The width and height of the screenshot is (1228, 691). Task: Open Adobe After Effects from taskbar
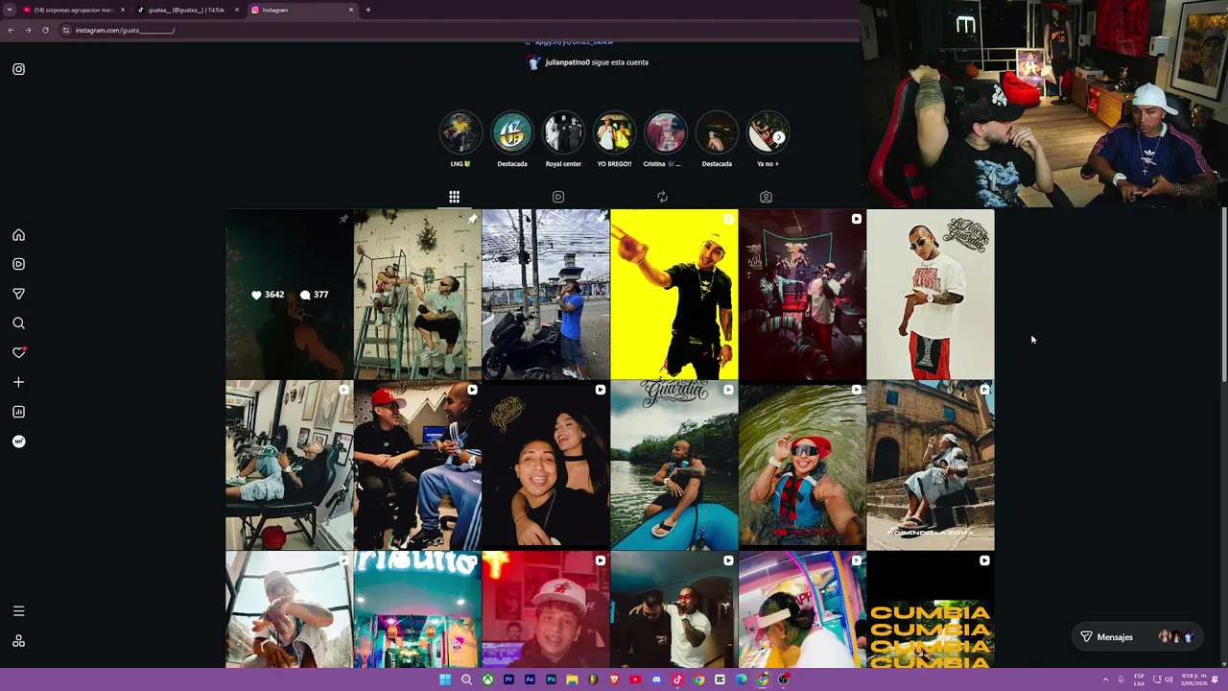530,679
